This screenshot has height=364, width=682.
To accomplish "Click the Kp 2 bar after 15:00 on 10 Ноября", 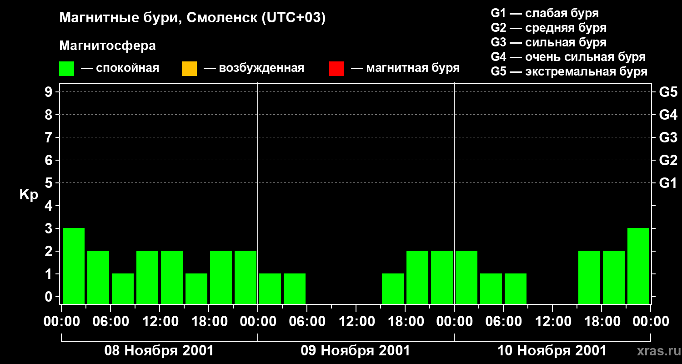I will tap(589, 277).
